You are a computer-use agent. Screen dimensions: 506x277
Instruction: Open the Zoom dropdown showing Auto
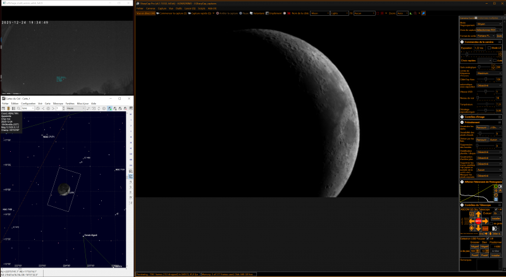[402, 13]
